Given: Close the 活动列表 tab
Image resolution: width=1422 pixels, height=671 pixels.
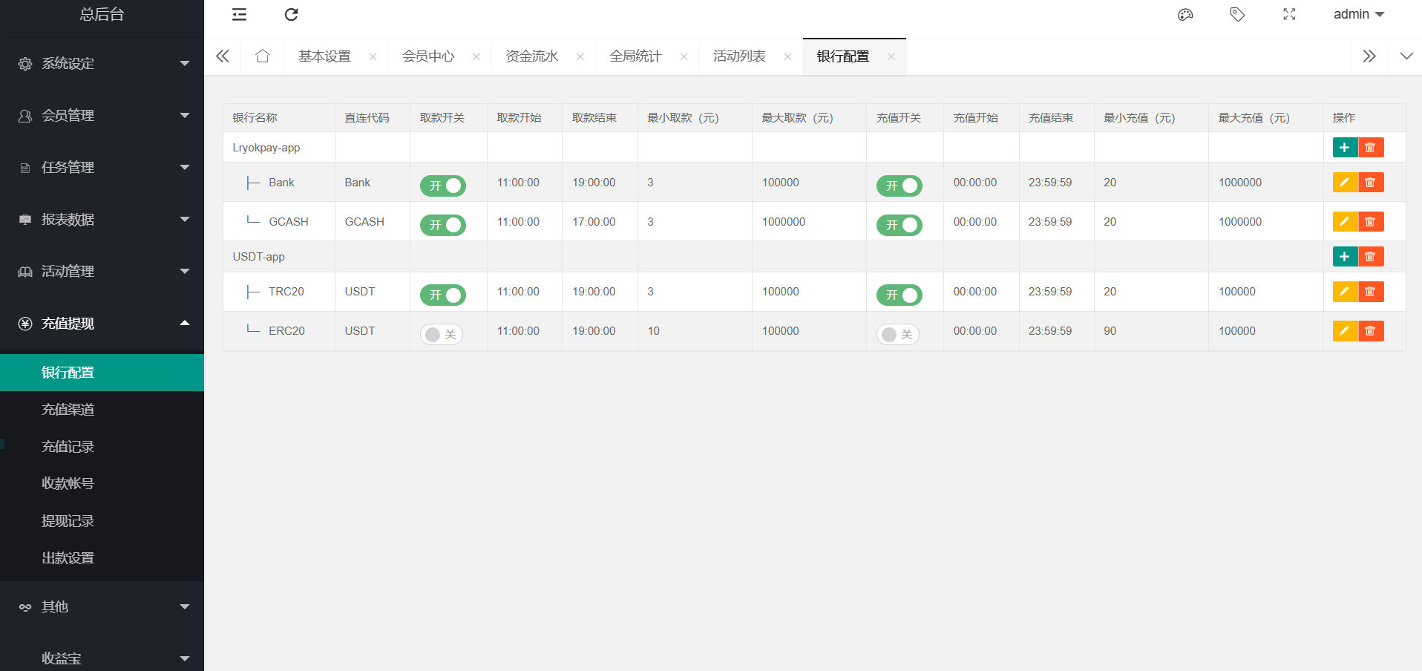Looking at the screenshot, I should click(787, 56).
